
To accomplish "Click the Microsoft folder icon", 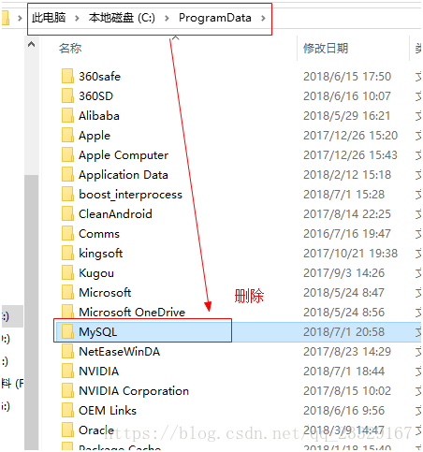I will 67,292.
